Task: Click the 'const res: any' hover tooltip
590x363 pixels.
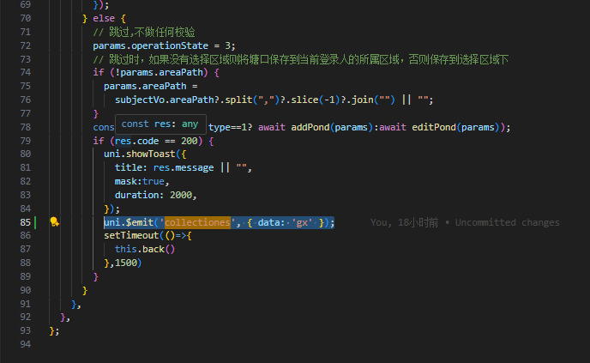Action: pos(160,124)
